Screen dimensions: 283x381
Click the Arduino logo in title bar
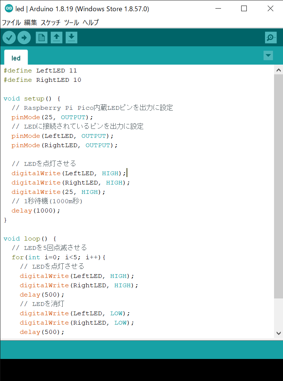point(9,9)
